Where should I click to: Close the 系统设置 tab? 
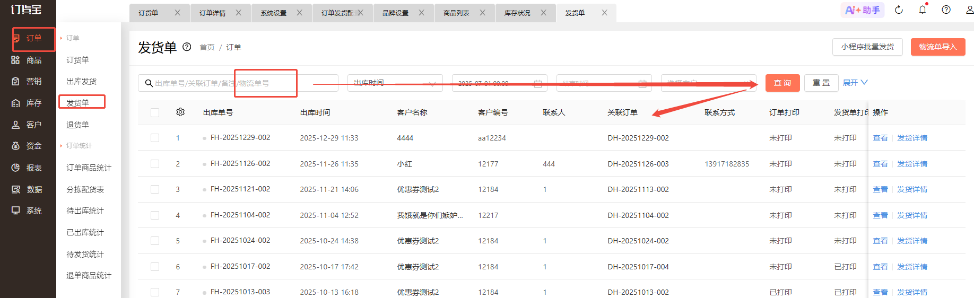coord(300,13)
